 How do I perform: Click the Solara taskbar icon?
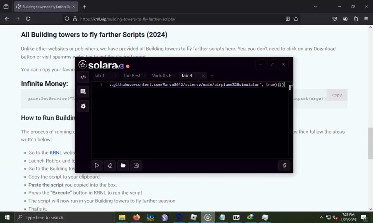tap(208, 217)
